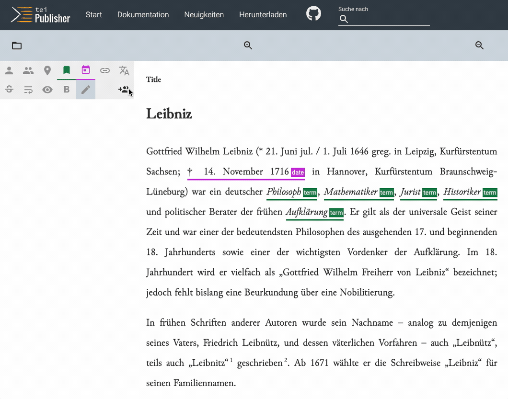Click the zoom out magnifier
The image size is (508, 399).
tap(479, 46)
